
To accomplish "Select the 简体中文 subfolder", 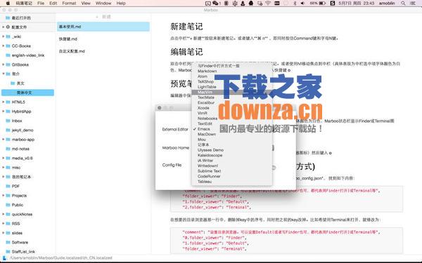I will [x=27, y=93].
